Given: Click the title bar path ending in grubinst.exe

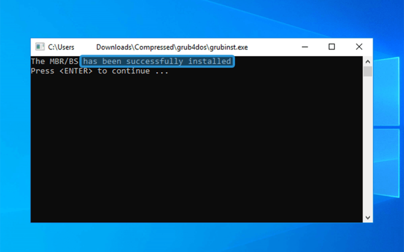Looking at the screenshot, I should (x=148, y=47).
